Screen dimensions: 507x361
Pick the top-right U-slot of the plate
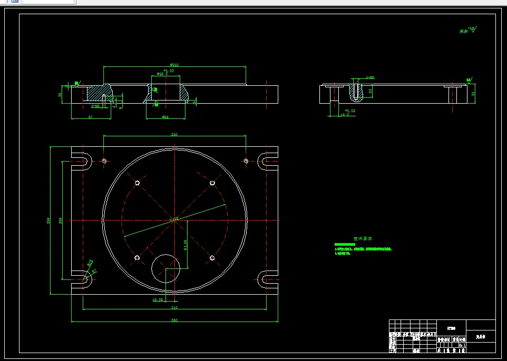tap(268, 161)
